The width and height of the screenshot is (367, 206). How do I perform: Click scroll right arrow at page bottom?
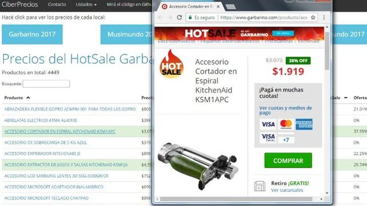(321, 199)
